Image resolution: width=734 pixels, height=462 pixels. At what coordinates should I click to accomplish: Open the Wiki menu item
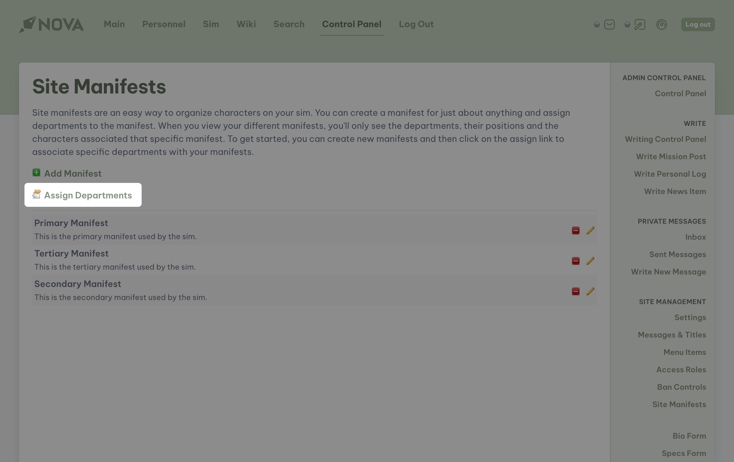[x=246, y=24]
